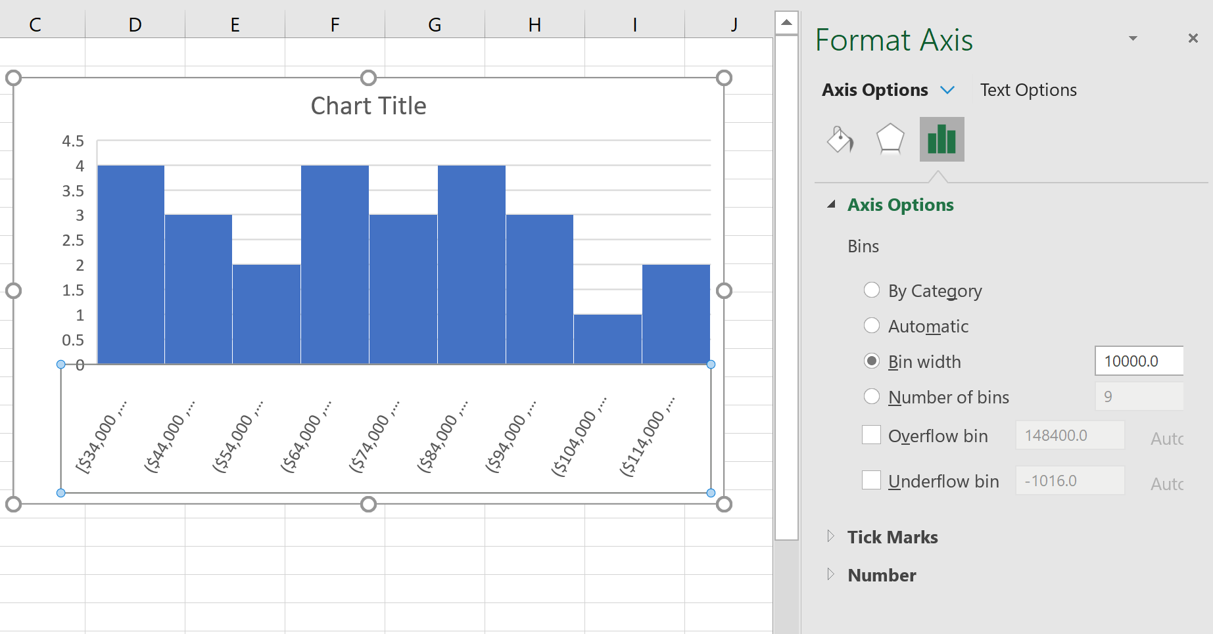Select the By Category radio button
Image resolution: width=1213 pixels, height=634 pixels.
872,290
